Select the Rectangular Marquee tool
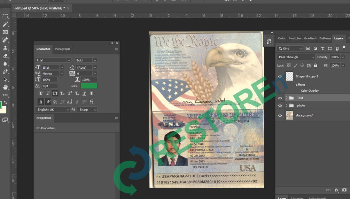Viewport: 350px width, 199px height. (x=5, y=16)
